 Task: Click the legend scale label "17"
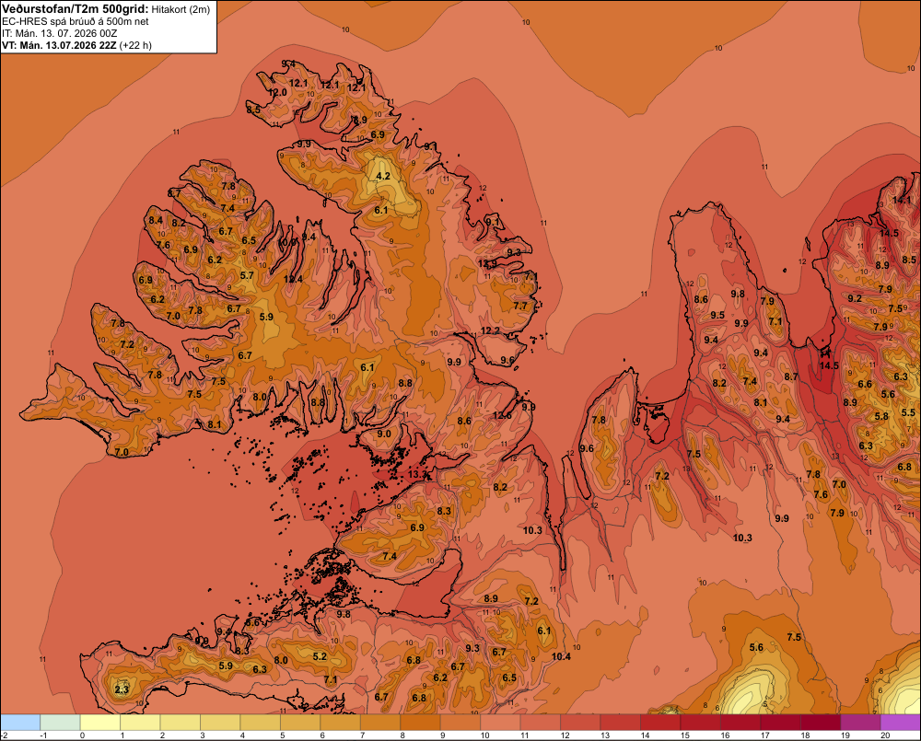[765, 735]
